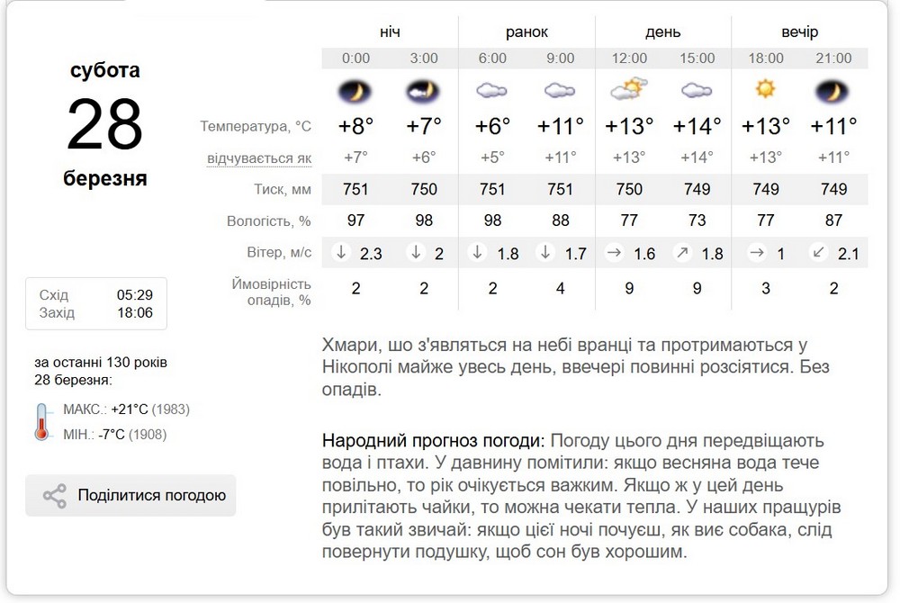Click the cloudy moon icon at 3:00
Screen dimensions: 900x603
tap(423, 92)
